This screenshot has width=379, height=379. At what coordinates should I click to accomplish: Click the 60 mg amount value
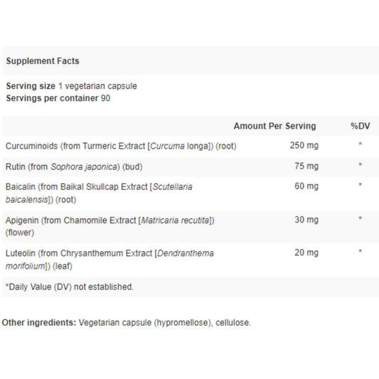click(x=306, y=186)
